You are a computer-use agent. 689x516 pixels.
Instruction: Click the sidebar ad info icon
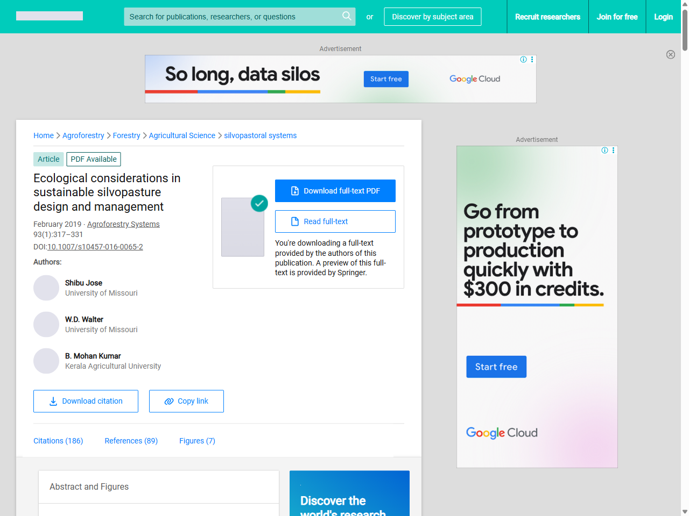[x=604, y=150]
